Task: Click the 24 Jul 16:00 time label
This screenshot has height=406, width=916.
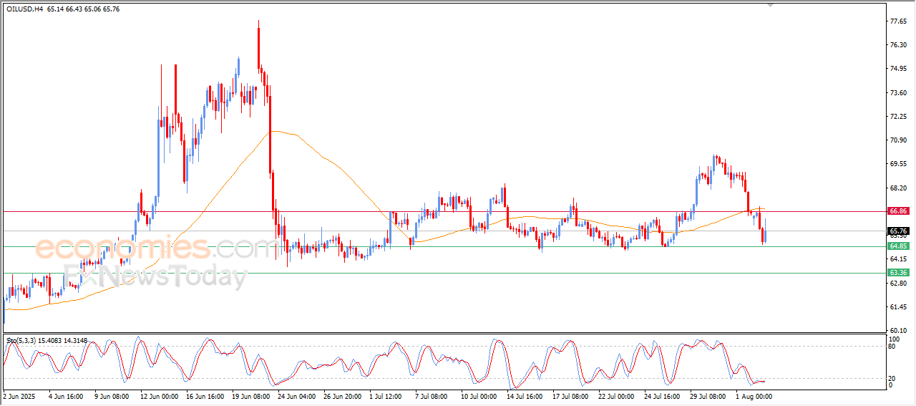Action: point(662,396)
